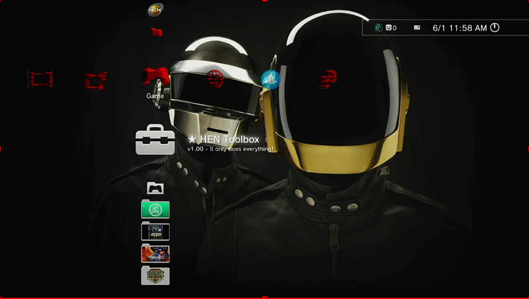
Task: Select the red Friends category icon
Action: (327, 79)
